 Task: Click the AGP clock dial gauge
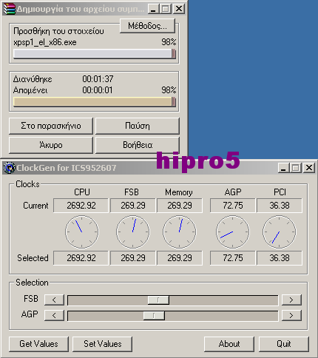click(x=233, y=232)
